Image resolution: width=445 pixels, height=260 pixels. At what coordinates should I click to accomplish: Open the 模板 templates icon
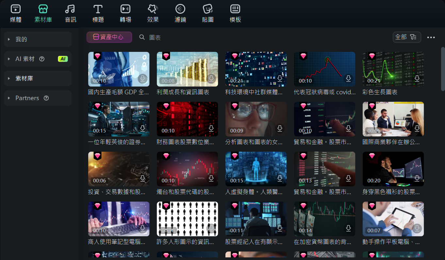[x=235, y=13]
